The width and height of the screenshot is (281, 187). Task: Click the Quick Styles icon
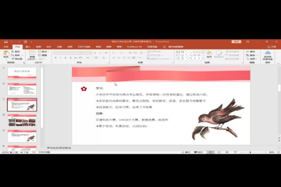219,53
